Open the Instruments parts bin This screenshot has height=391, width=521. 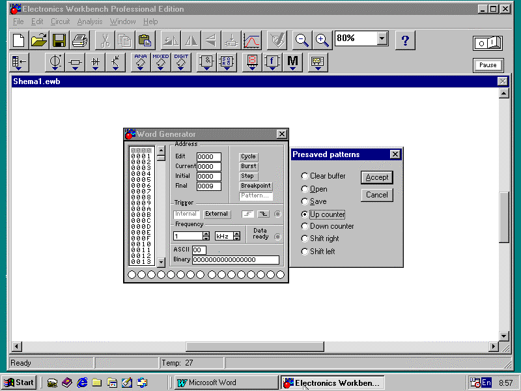click(318, 62)
